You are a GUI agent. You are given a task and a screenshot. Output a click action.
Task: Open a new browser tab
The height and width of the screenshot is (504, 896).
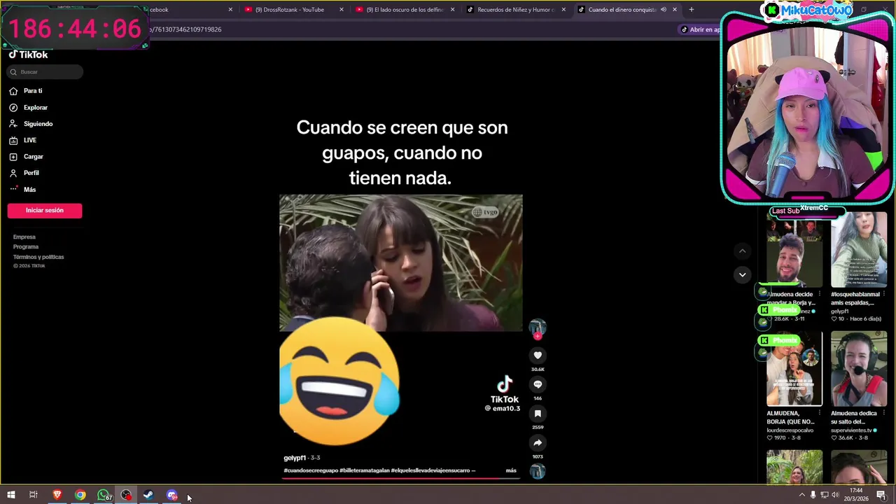pyautogui.click(x=691, y=10)
